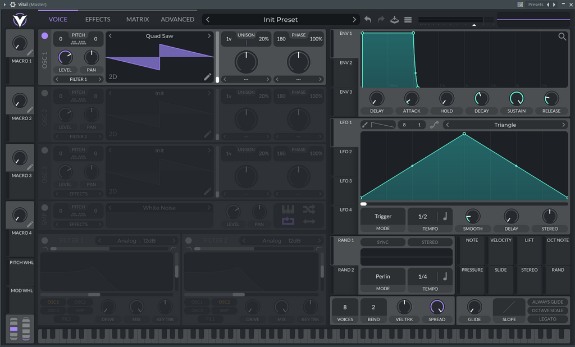Click the Macro 2 edit pencil icon
This screenshot has height=347, width=575.
pyautogui.click(x=30, y=109)
